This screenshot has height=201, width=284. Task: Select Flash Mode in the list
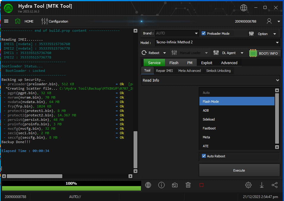click(237, 102)
